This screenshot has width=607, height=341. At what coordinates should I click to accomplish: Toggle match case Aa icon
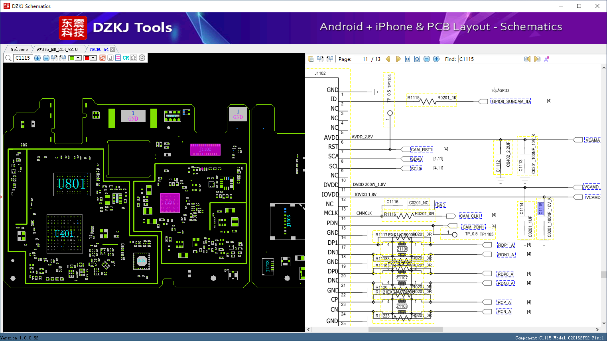coord(547,59)
